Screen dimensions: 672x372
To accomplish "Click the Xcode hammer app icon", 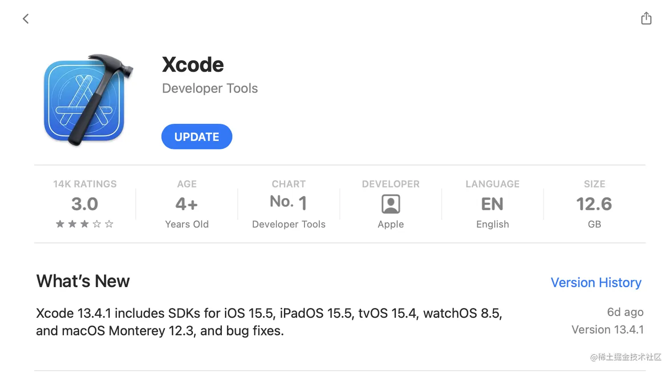I will (88, 100).
